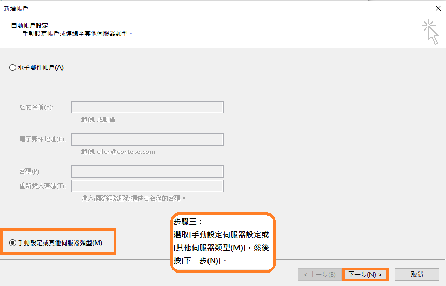Select the 電子郵件帳戶(A) radio button
Image resolution: width=446 pixels, height=286 pixels.
[x=13, y=67]
